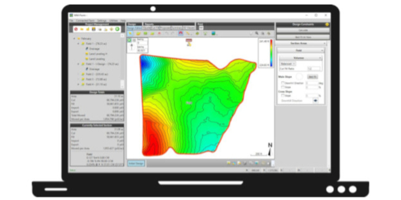401x200 pixels.
Task: Open the Utilities menu
Action: tap(113, 20)
